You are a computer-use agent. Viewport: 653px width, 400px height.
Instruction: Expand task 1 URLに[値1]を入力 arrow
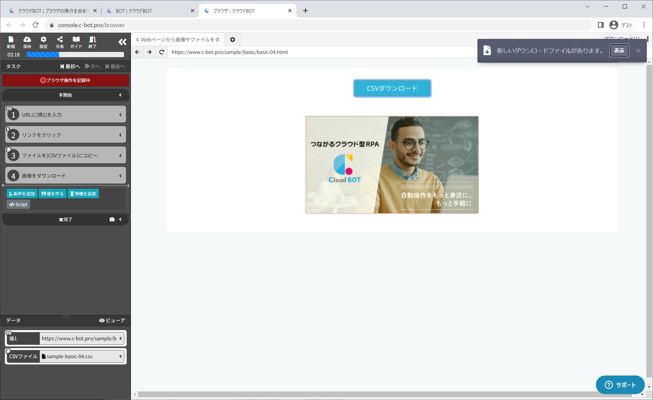coord(120,115)
